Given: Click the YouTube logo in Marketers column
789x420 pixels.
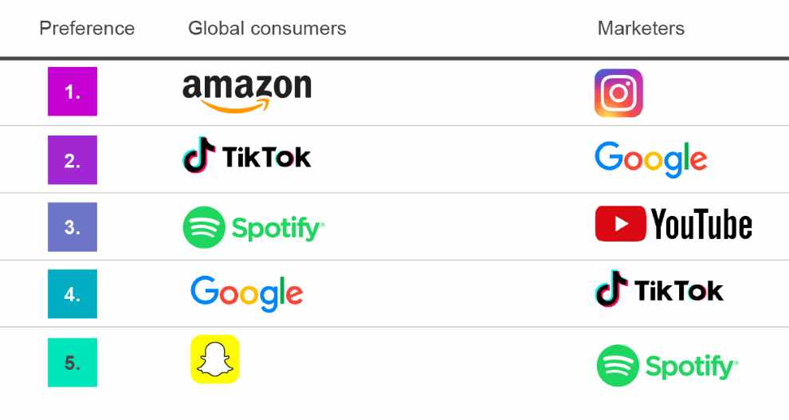Looking at the screenshot, I should point(673,224).
